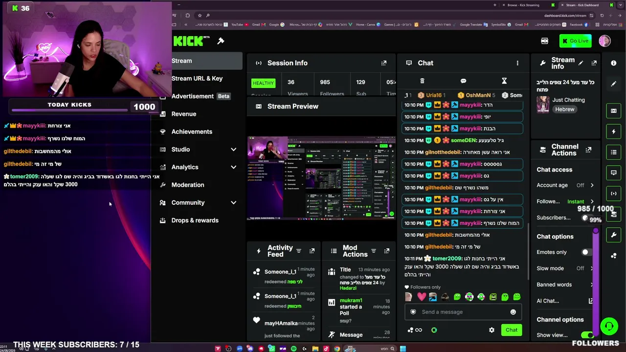626x352 pixels.
Task: Open the Chat panel three-dot menu
Action: [x=517, y=63]
